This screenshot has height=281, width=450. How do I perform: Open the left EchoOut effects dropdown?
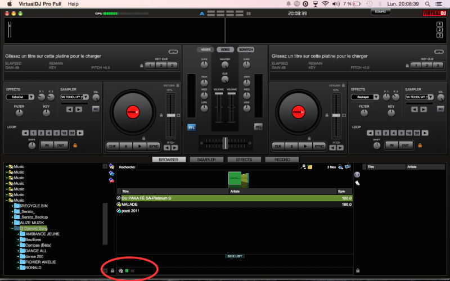(31, 97)
